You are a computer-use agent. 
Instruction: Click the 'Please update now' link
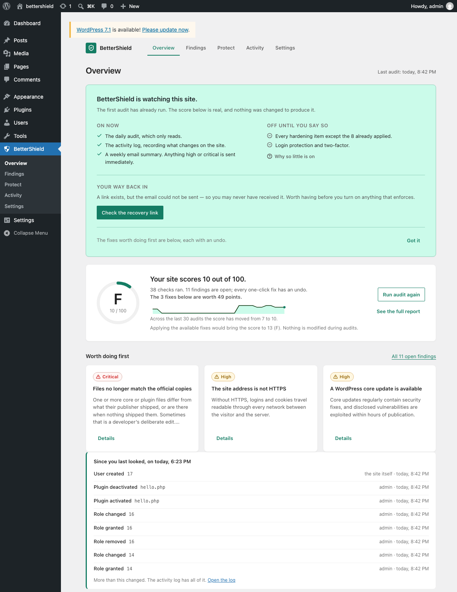pos(165,30)
